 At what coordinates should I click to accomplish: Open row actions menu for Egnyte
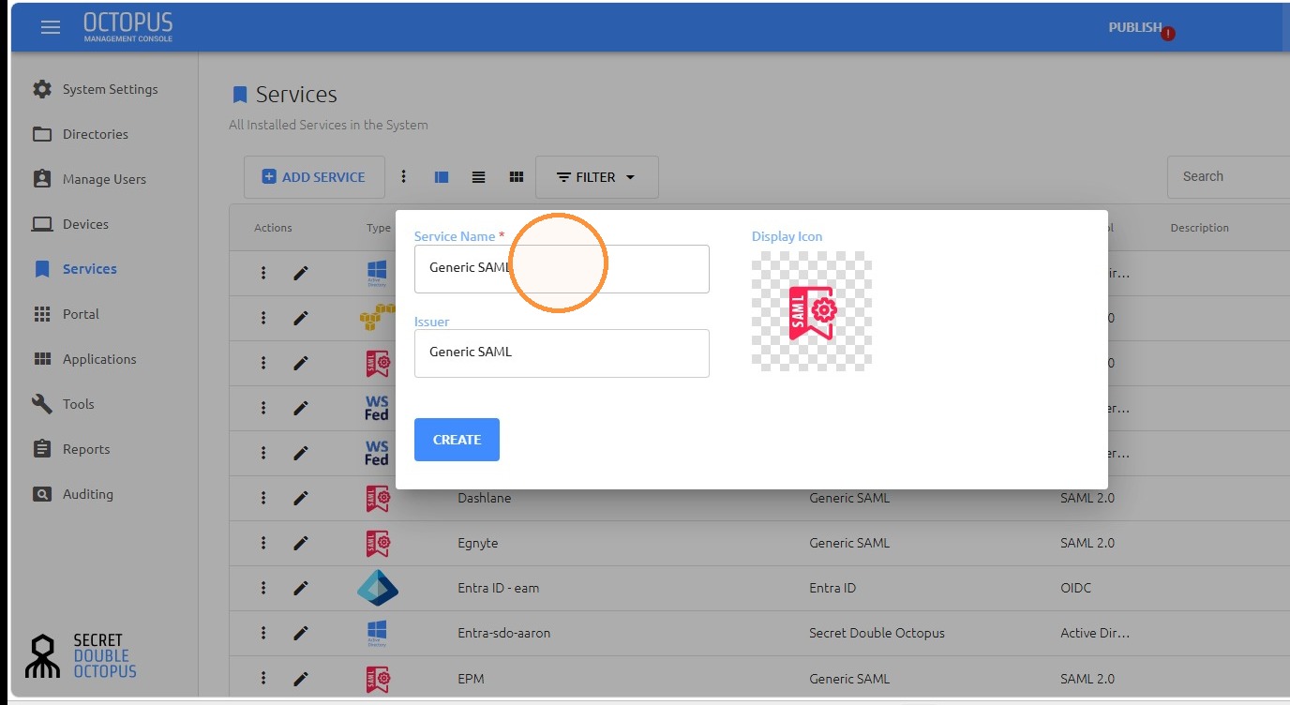[263, 543]
